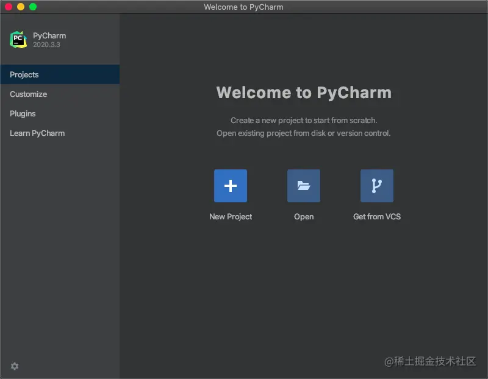
Task: Open the settings gear at bottom left
Action: (14, 366)
